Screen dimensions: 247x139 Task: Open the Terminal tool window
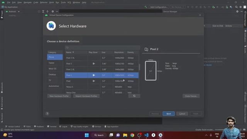52,126
